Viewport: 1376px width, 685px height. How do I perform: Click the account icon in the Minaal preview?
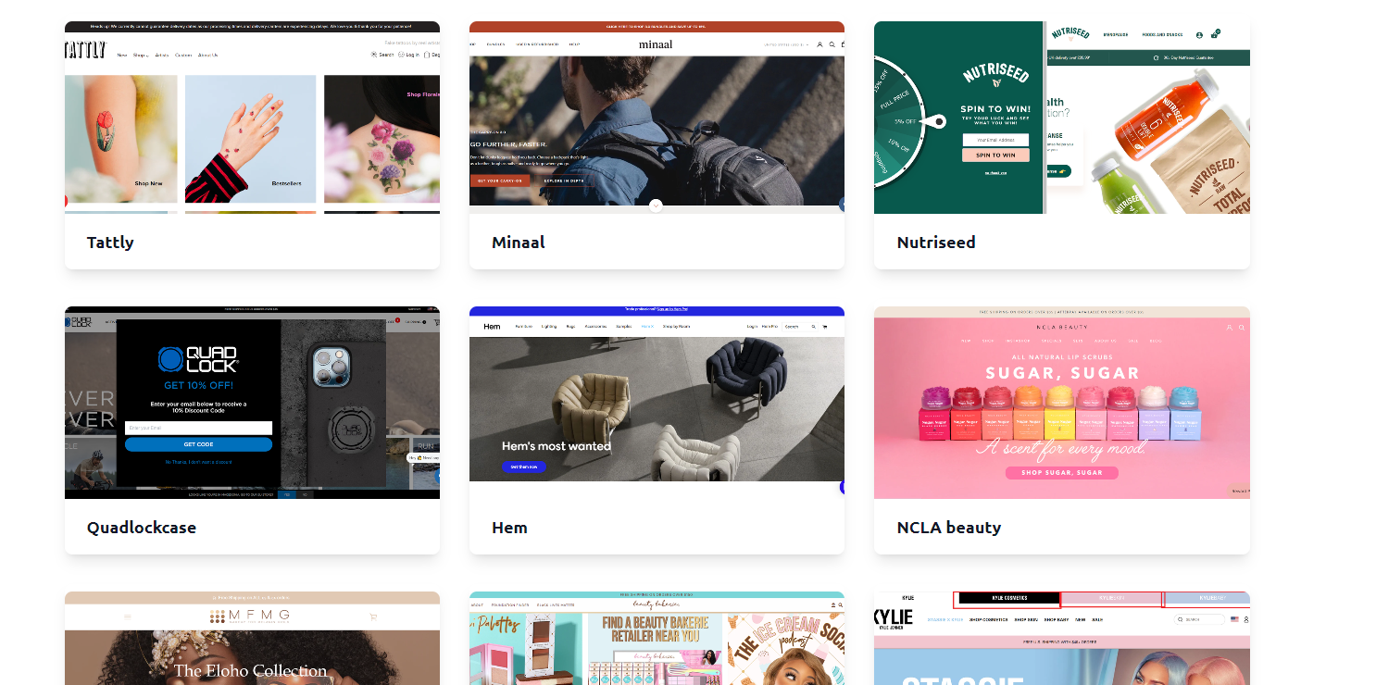(819, 44)
